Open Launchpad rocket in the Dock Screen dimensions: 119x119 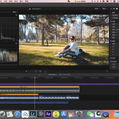click(2, 114)
